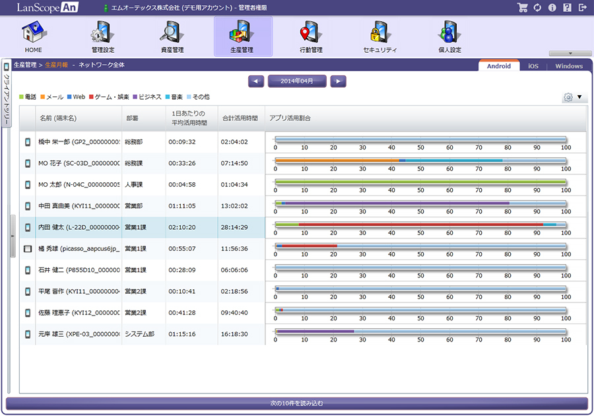Load next 10 items with 次の10件を読み込む
This screenshot has height=416, width=594.
click(296, 403)
